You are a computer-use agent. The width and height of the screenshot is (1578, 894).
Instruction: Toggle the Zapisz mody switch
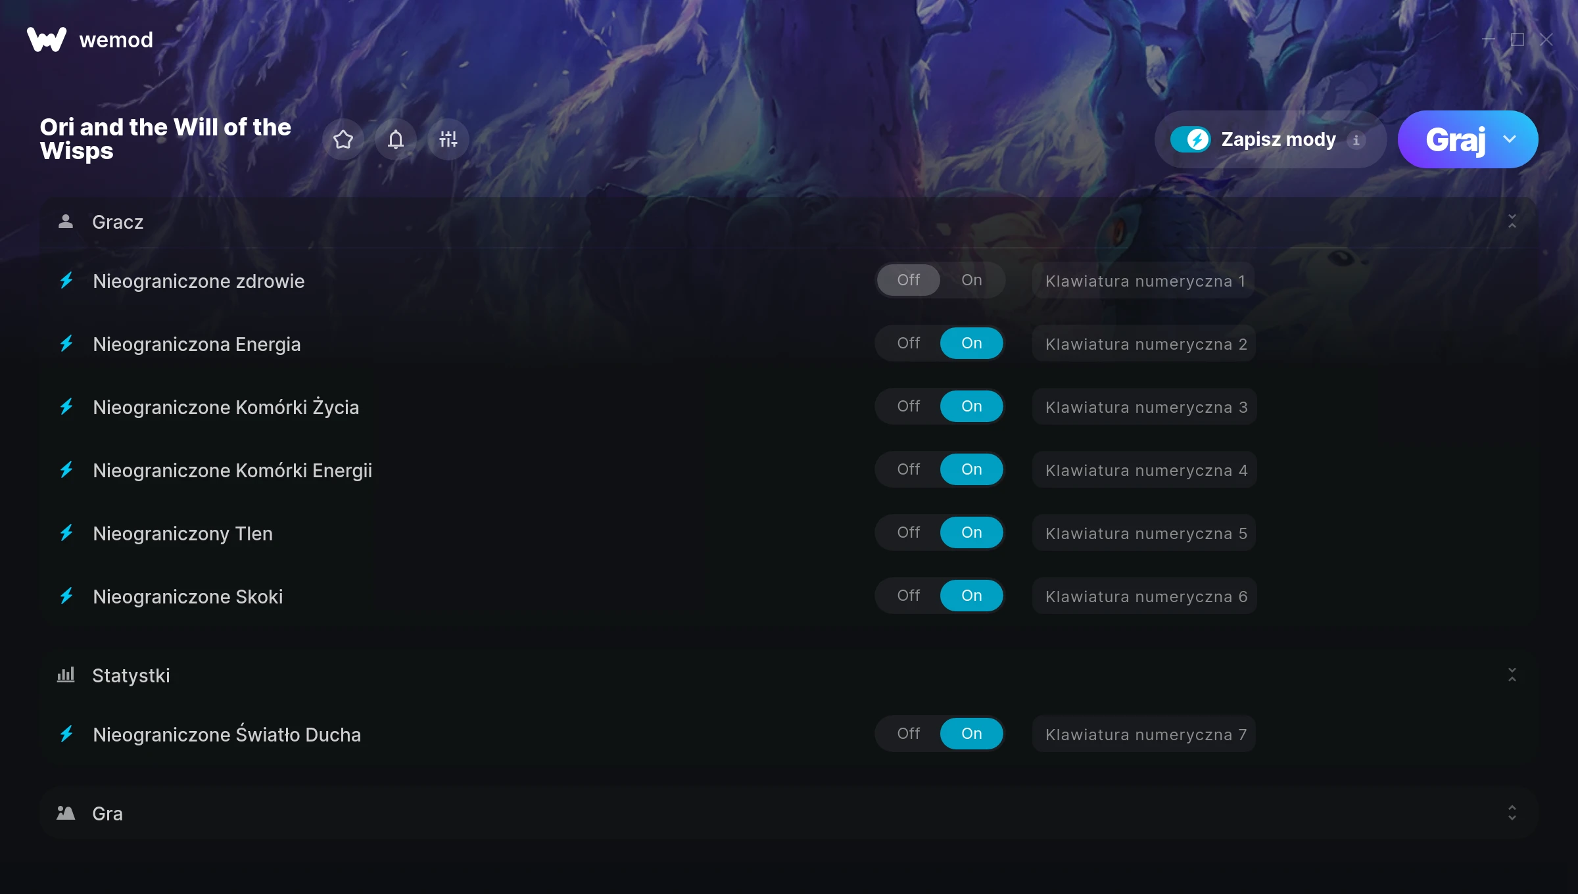pos(1191,139)
